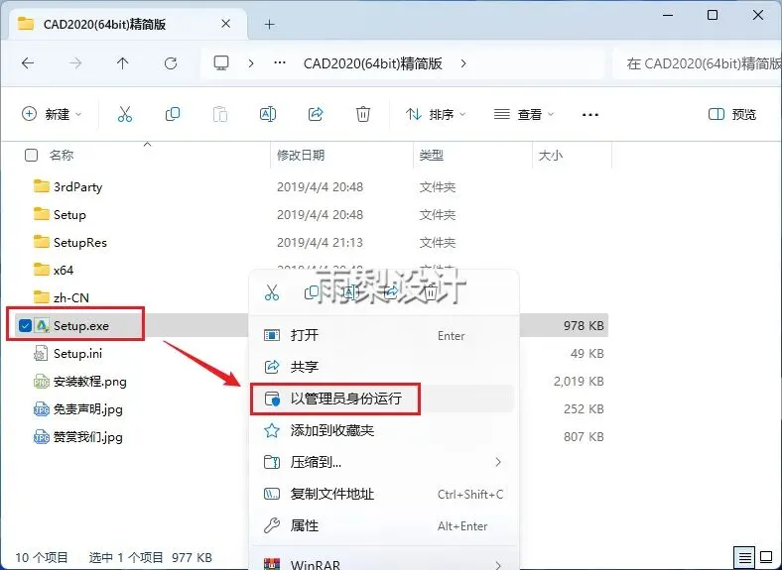The height and width of the screenshot is (570, 782).
Task: Refresh the current folder view
Action: pyautogui.click(x=171, y=63)
